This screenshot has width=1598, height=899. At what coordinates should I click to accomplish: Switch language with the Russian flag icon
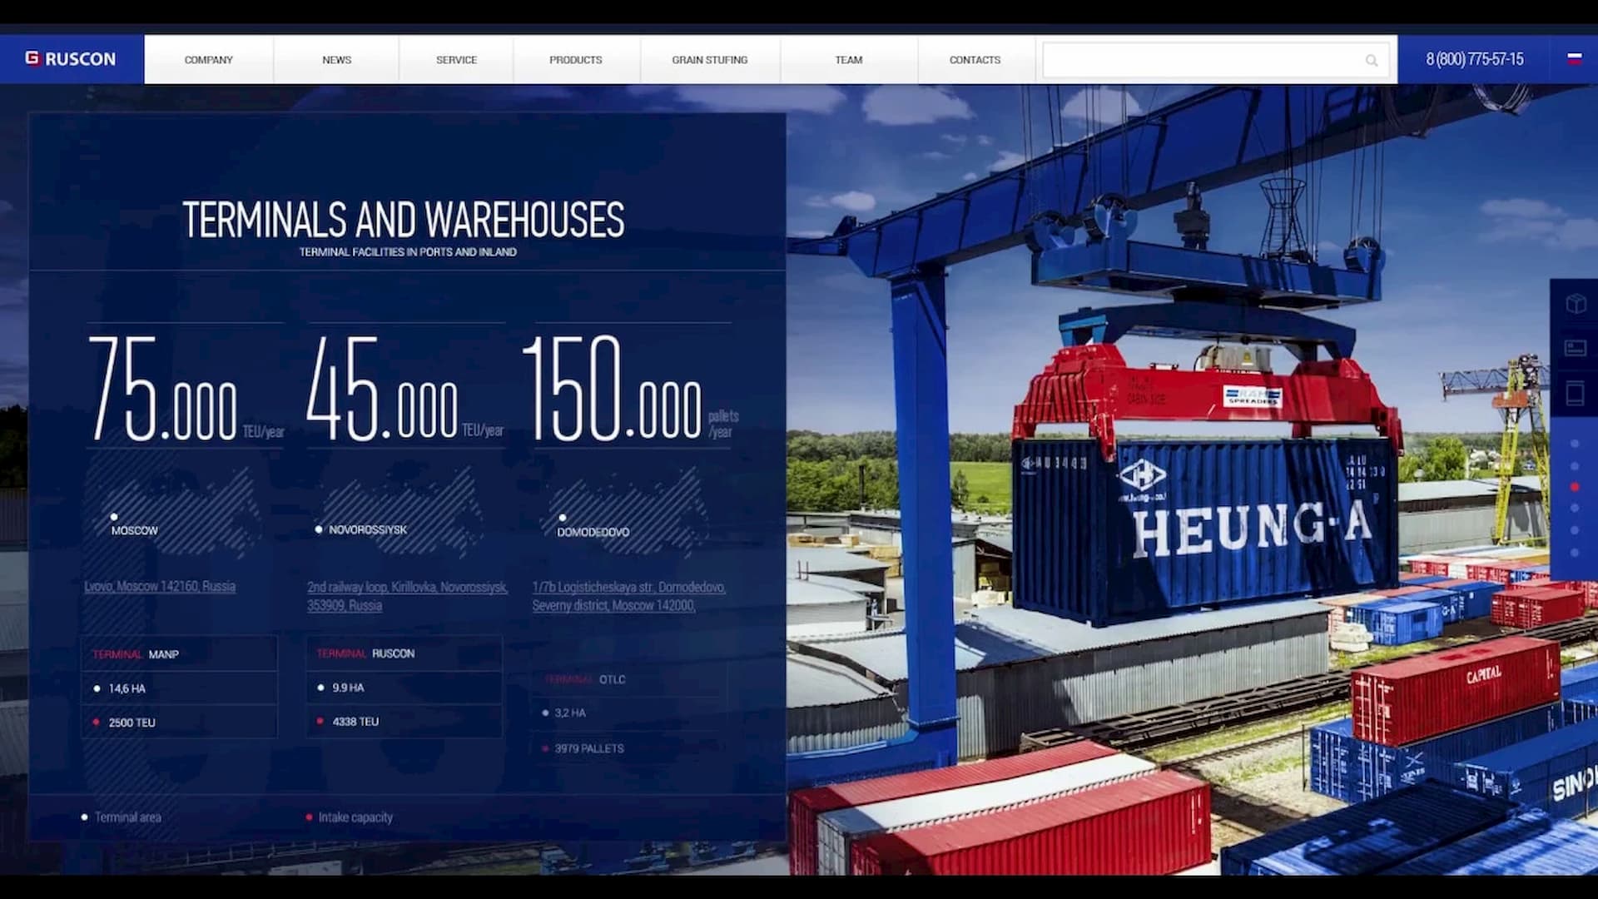[1574, 58]
